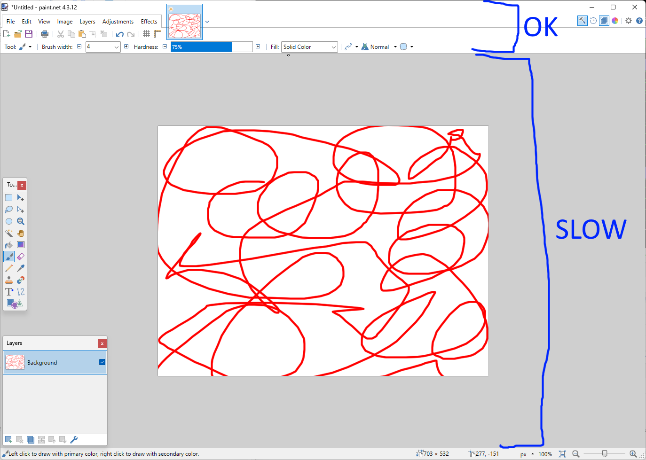Select the Move Selected Pixels tool
The image size is (646, 460).
point(21,198)
